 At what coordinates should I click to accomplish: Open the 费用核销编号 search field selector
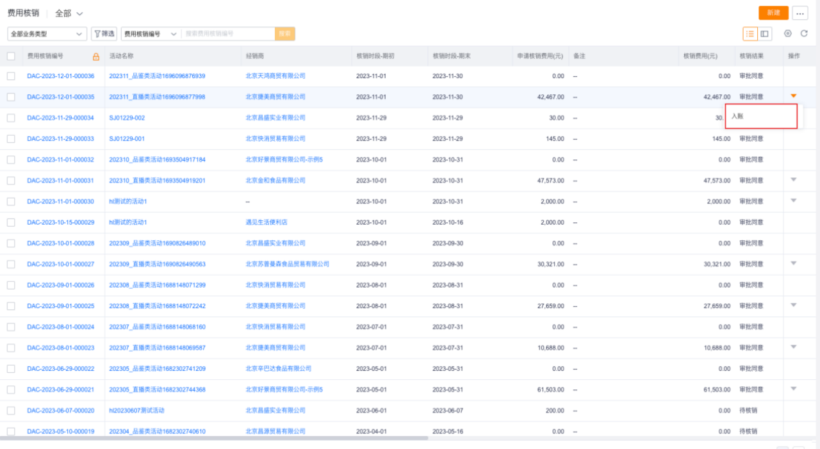(x=151, y=34)
